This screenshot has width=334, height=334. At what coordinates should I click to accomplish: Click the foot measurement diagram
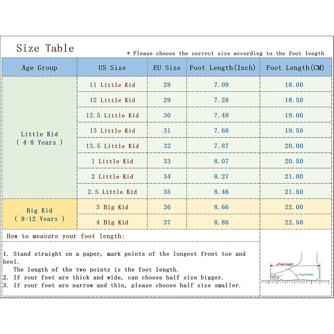pos(295,269)
